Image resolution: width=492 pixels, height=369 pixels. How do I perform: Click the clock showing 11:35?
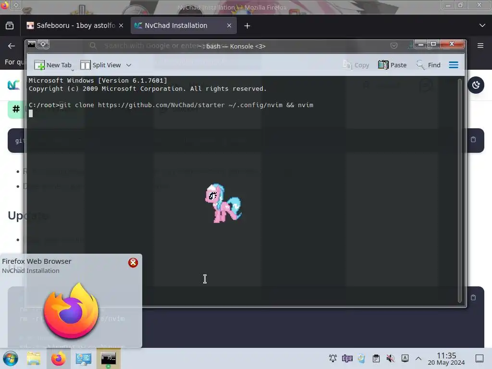coord(446,358)
